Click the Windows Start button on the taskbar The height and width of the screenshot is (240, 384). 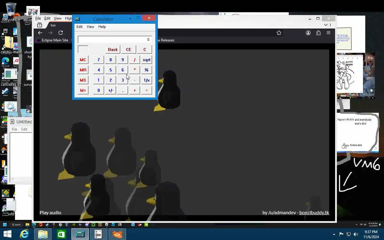pos(7,234)
